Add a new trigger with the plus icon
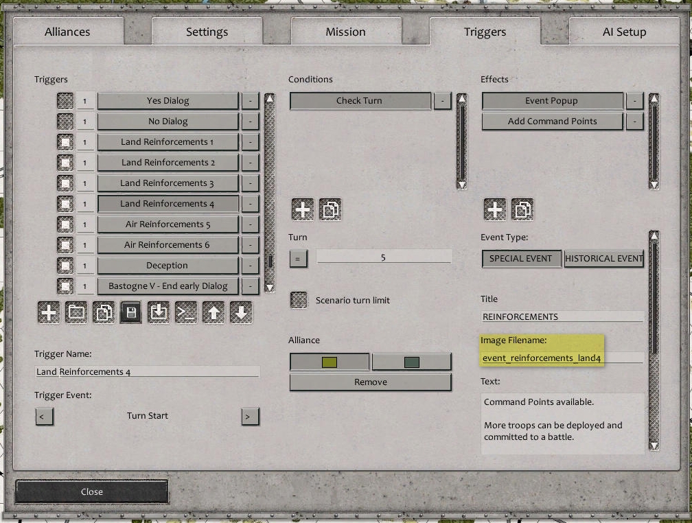Image resolution: width=692 pixels, height=523 pixels. (47, 312)
